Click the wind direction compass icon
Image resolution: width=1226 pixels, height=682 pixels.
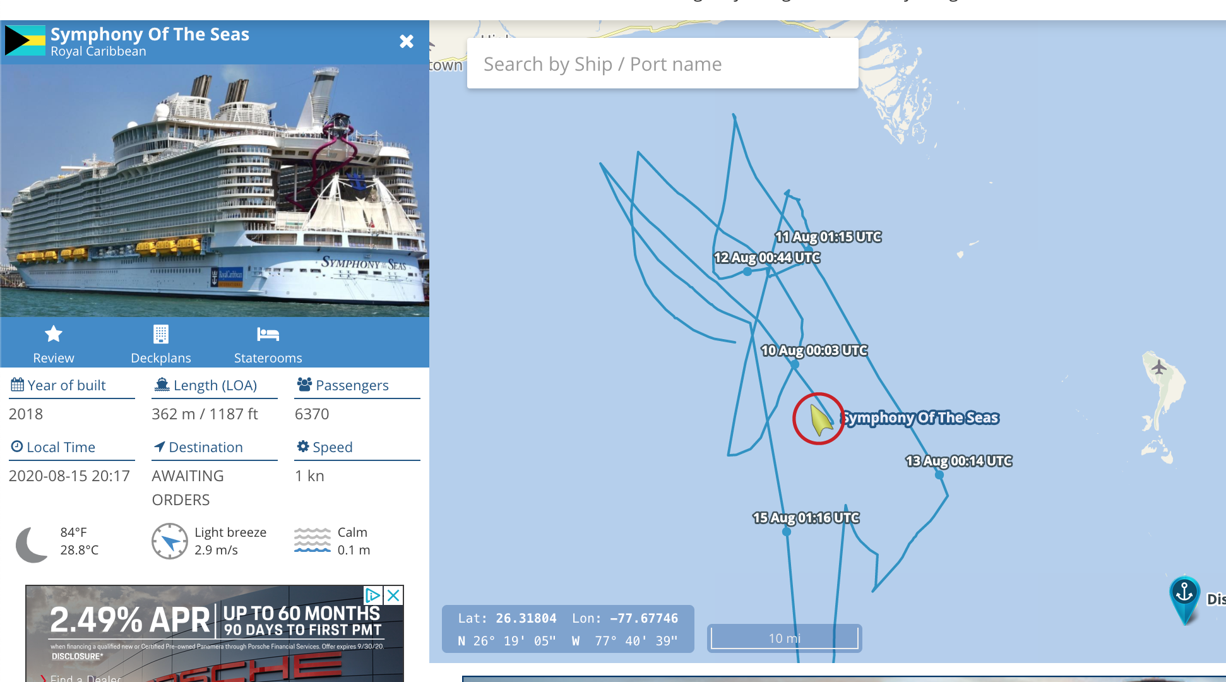(170, 541)
